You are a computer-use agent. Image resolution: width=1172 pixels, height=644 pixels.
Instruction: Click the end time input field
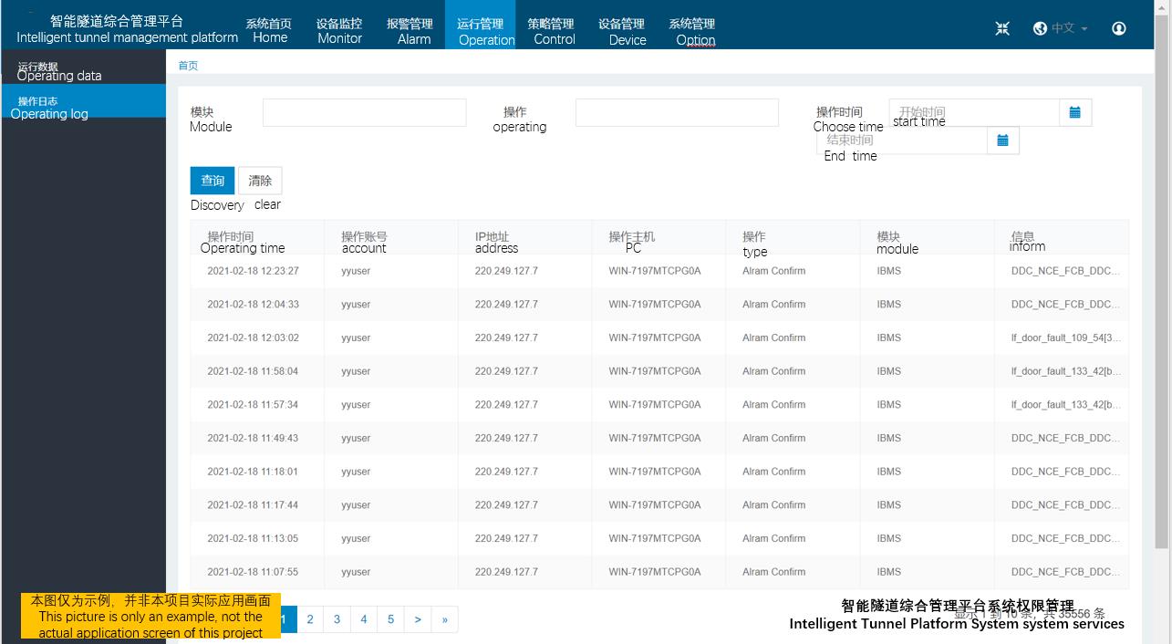coord(903,140)
